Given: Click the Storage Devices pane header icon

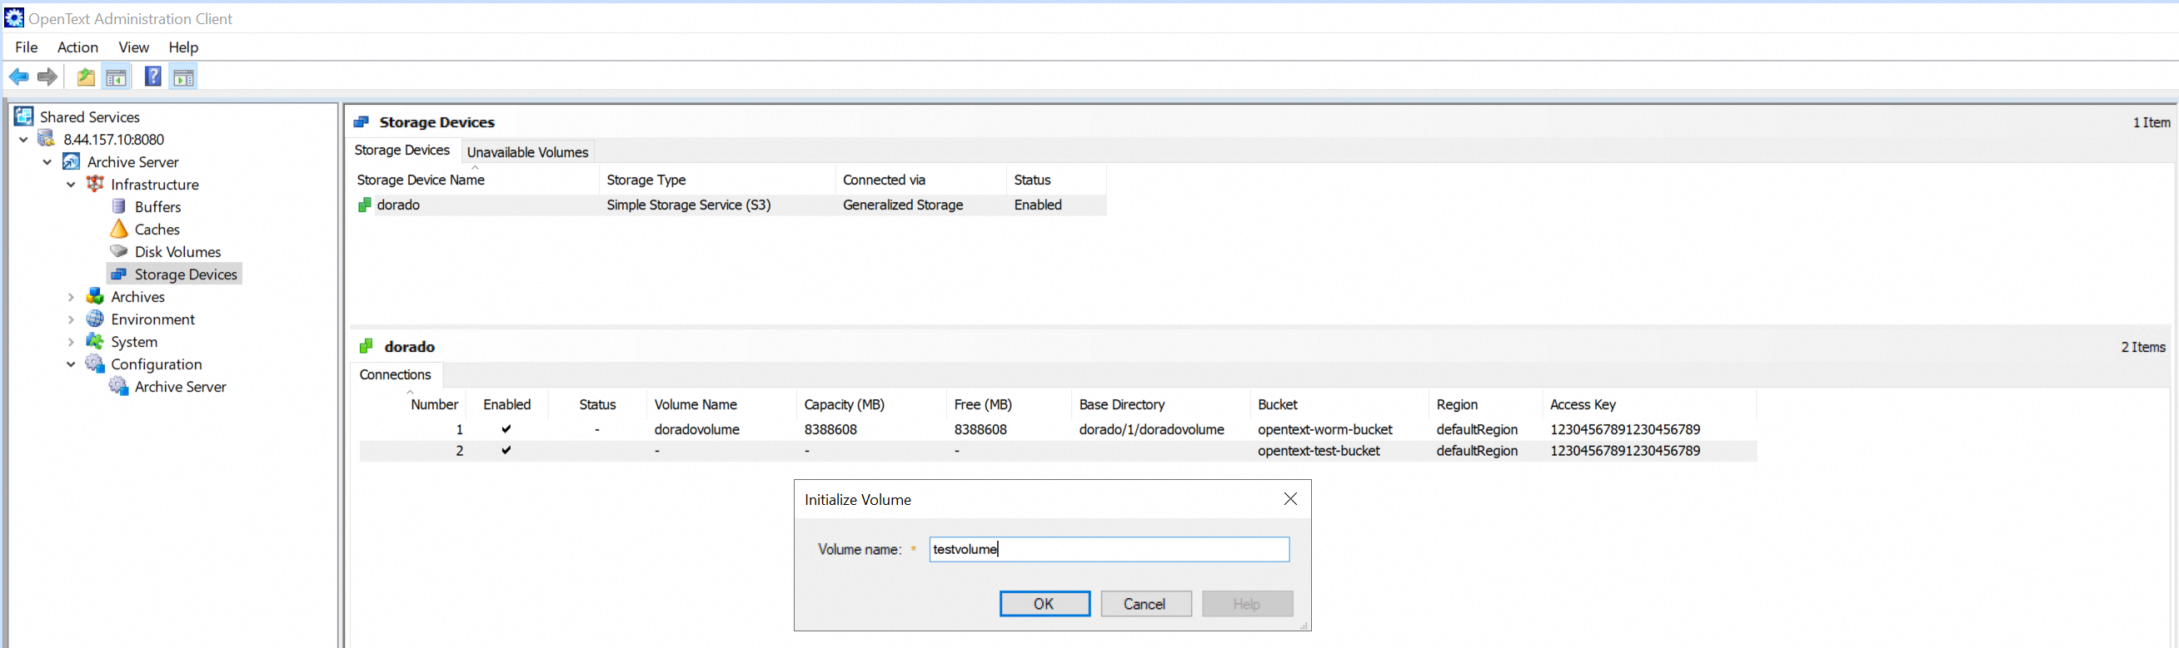Looking at the screenshot, I should click(x=362, y=121).
